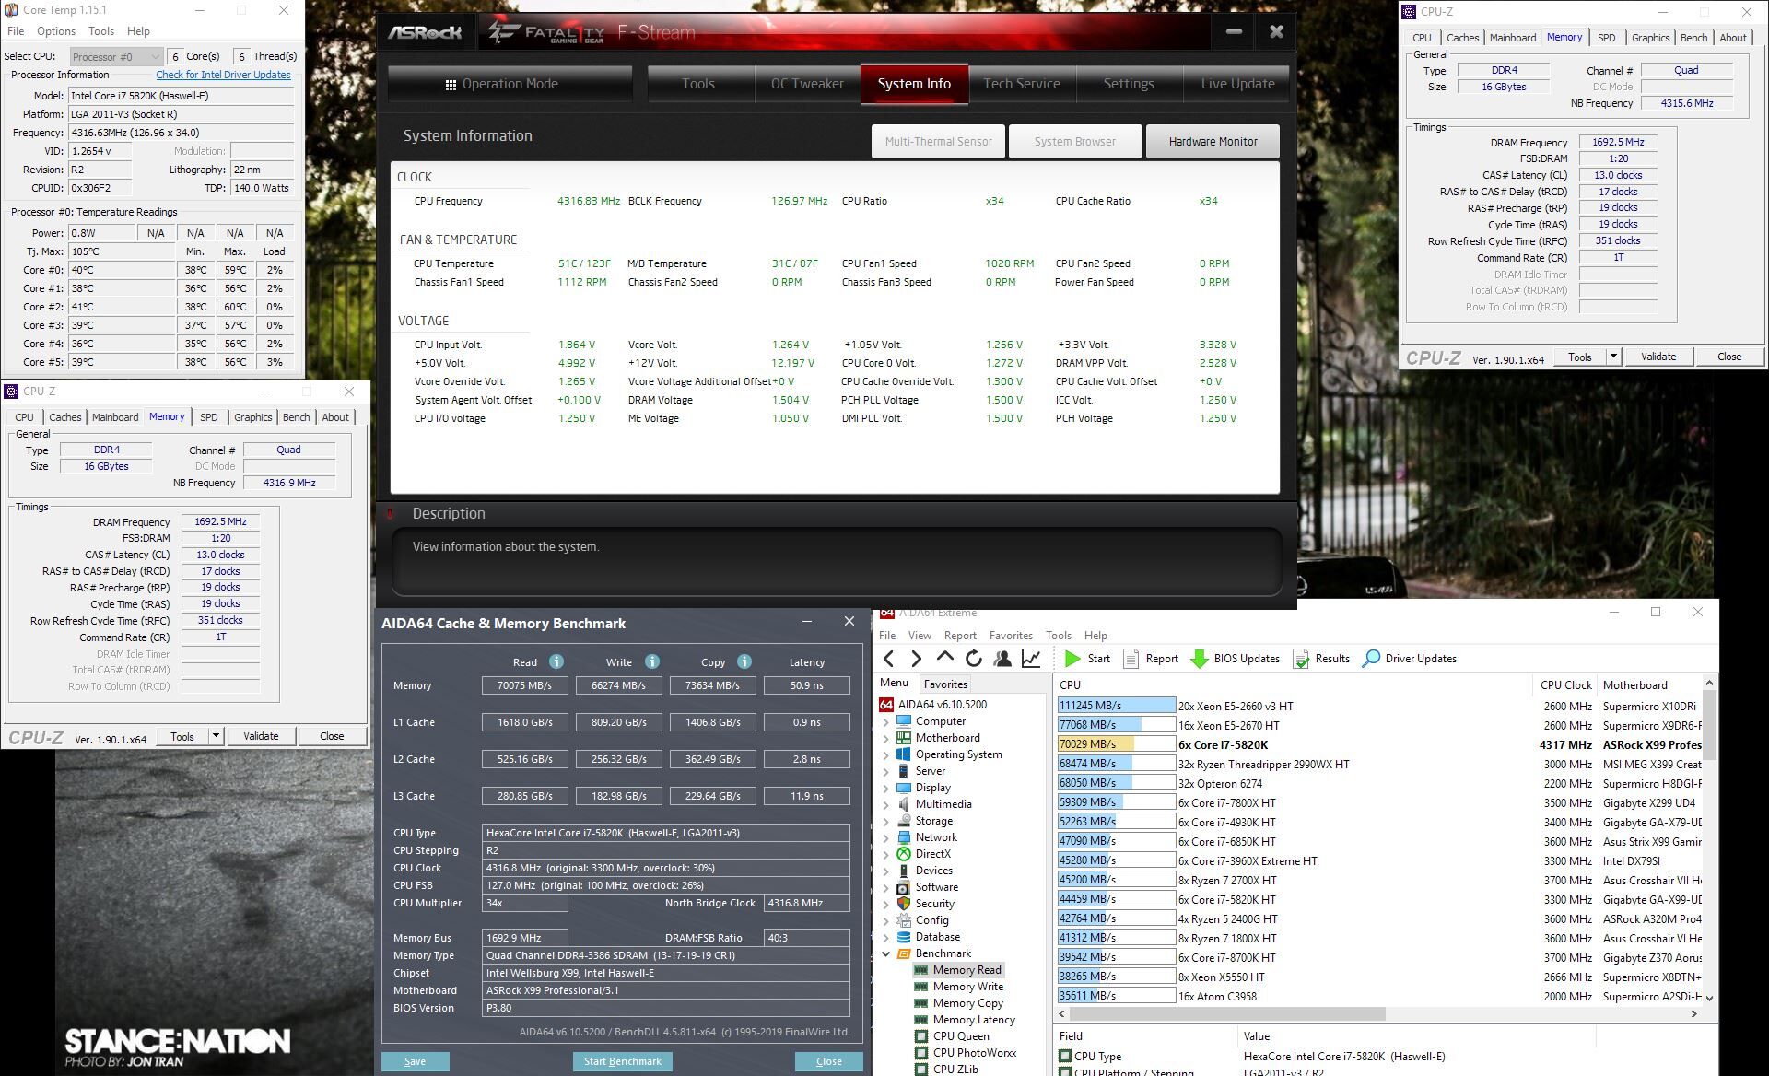This screenshot has width=1769, height=1076.
Task: Click BIOS Updates in the AIDA64 toolbar
Action: (1236, 659)
